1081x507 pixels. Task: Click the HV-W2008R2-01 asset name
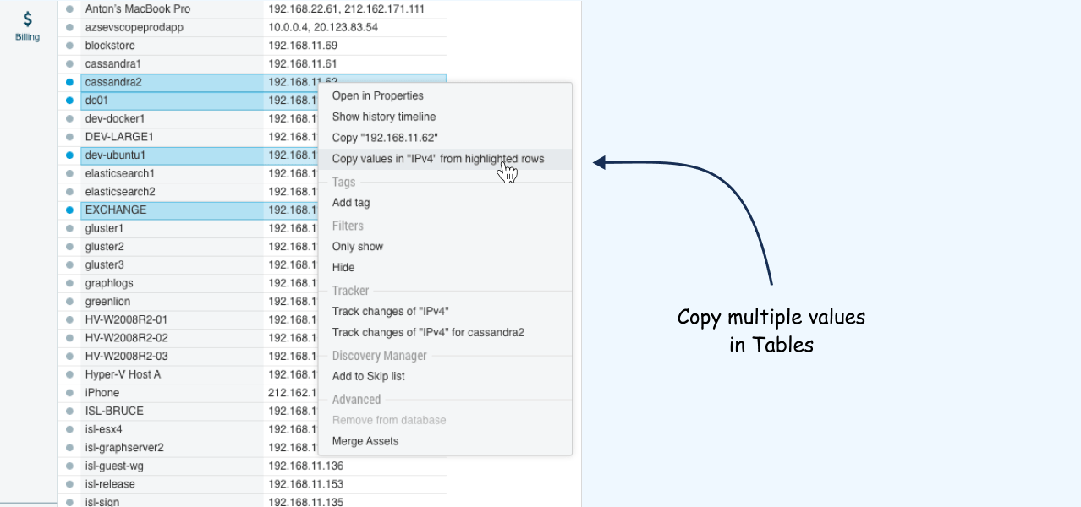(127, 319)
